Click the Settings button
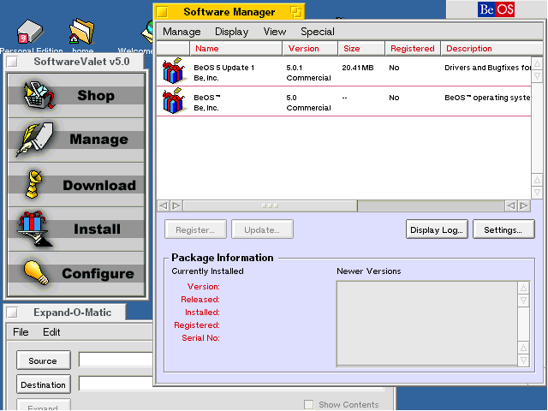548x411 pixels. (x=503, y=229)
